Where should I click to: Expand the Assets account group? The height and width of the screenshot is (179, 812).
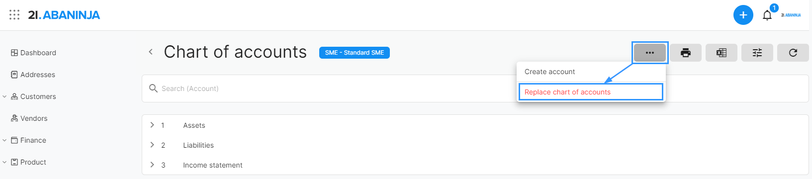[152, 125]
